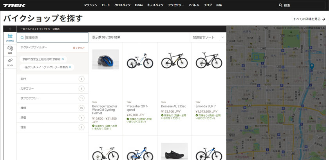Screen dimensions: 329x160
Task: Click the back chevron above sidebar
Action: [x=10, y=29]
